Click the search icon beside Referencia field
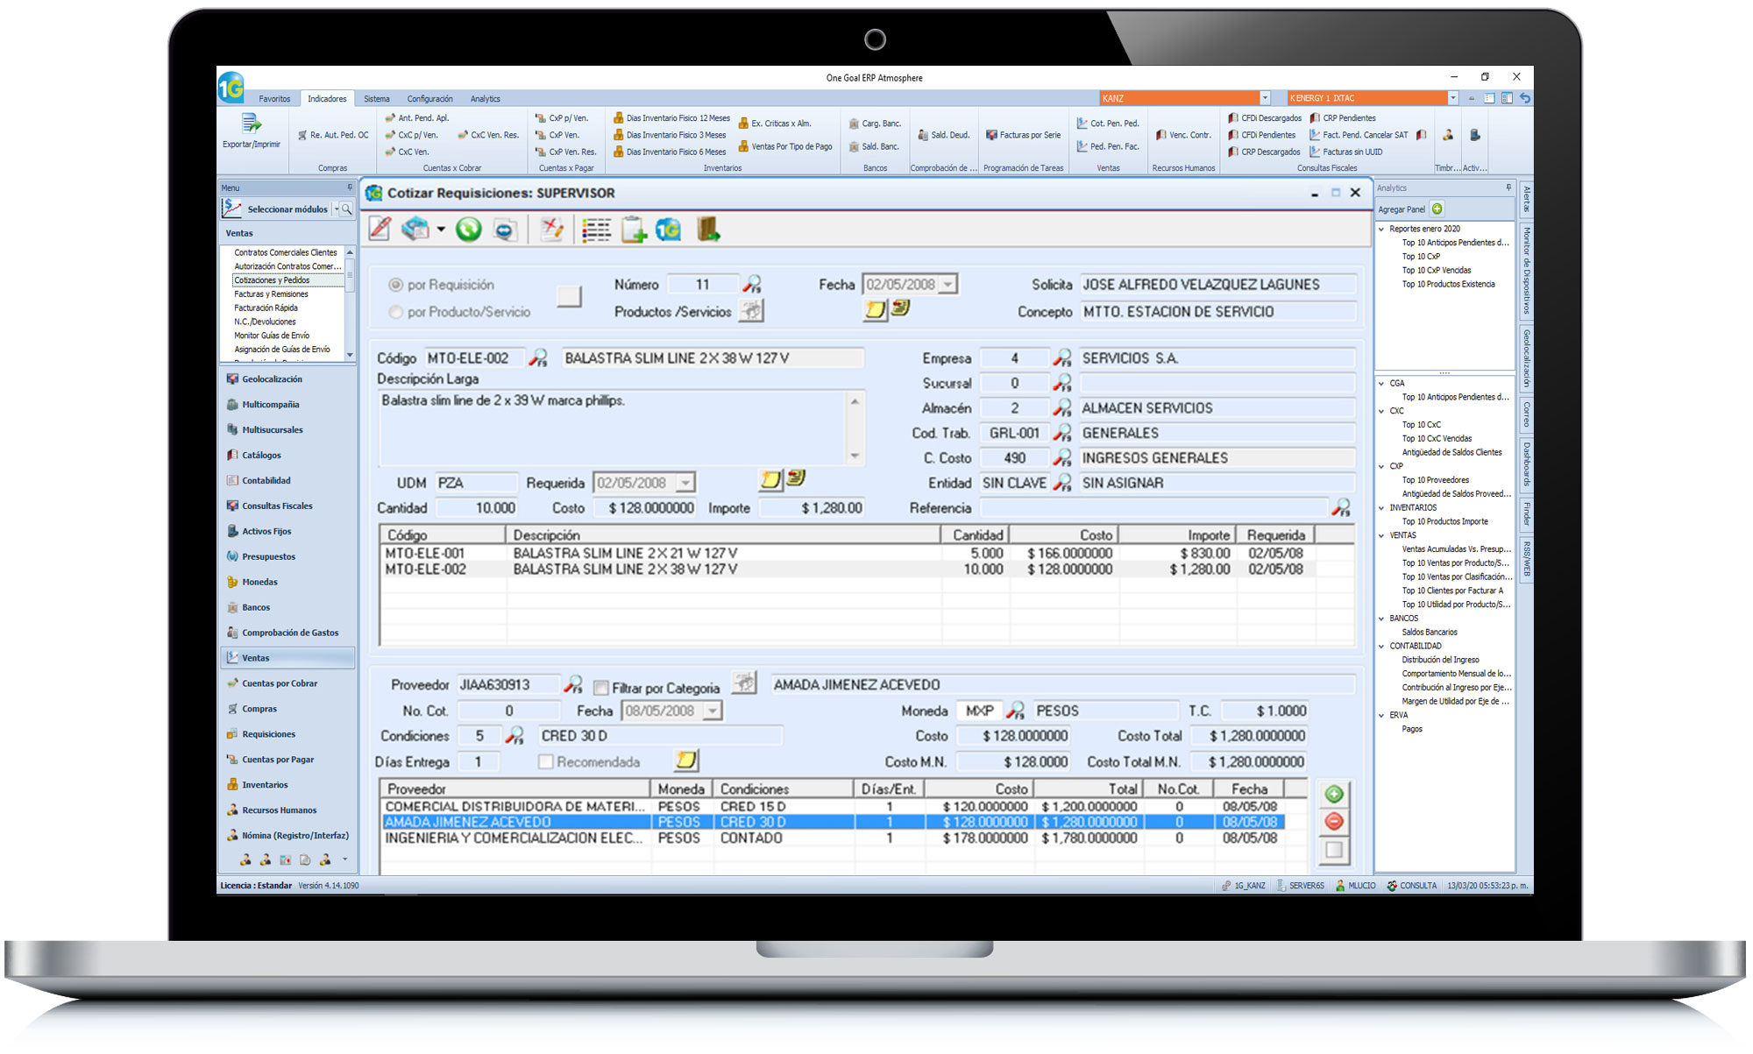 (1340, 507)
